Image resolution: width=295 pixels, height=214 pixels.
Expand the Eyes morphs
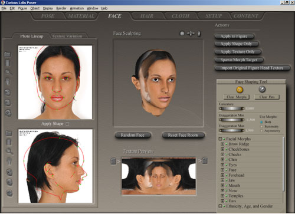[x=222, y=165]
